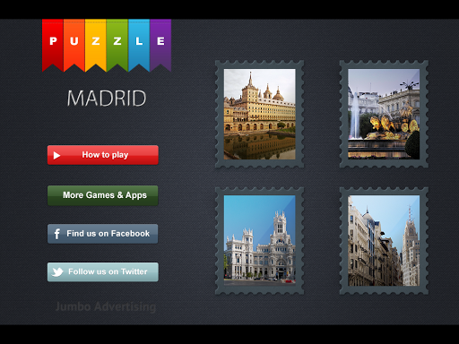Click the play triangle icon on red button
This screenshot has height=344, width=459.
tap(56, 155)
